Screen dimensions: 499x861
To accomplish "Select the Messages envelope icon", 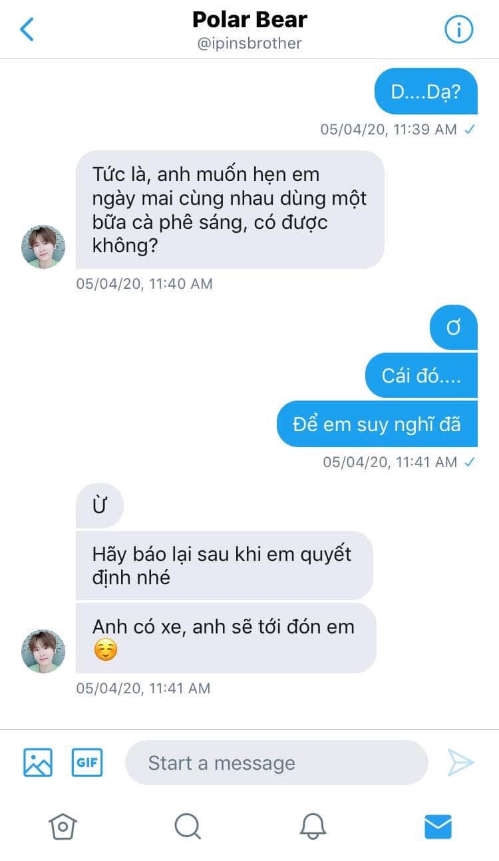I will click(438, 826).
